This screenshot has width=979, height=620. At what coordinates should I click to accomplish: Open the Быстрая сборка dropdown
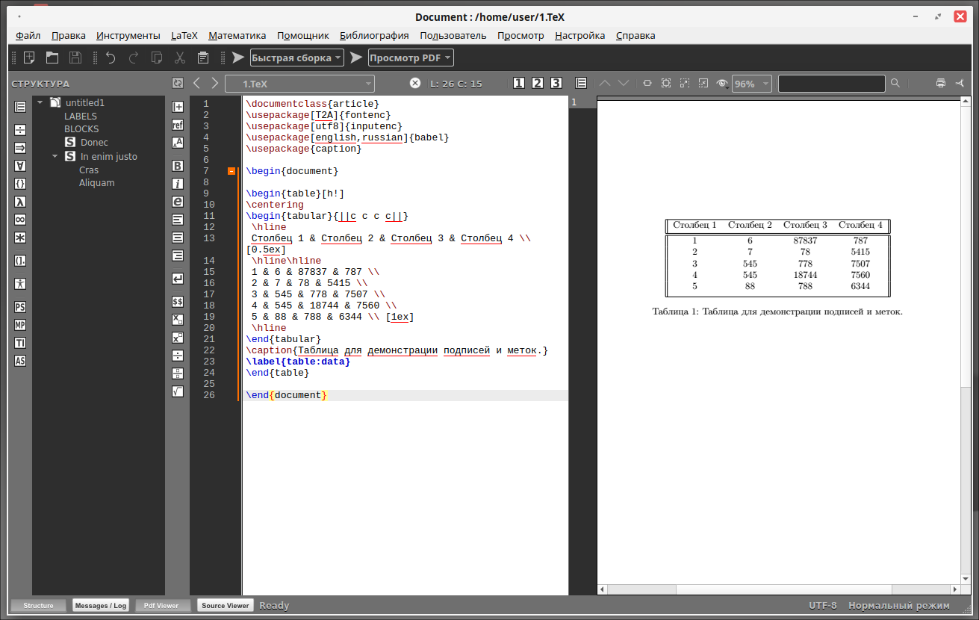[296, 58]
